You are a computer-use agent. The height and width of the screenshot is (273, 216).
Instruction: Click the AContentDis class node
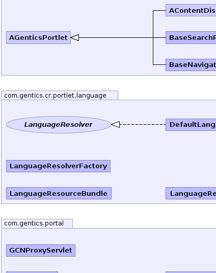pyautogui.click(x=191, y=10)
